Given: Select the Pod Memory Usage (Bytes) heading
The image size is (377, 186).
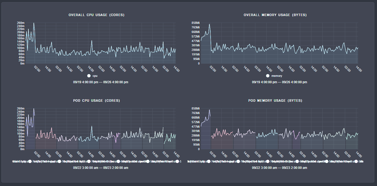Looking at the screenshot, I should [275, 101].
